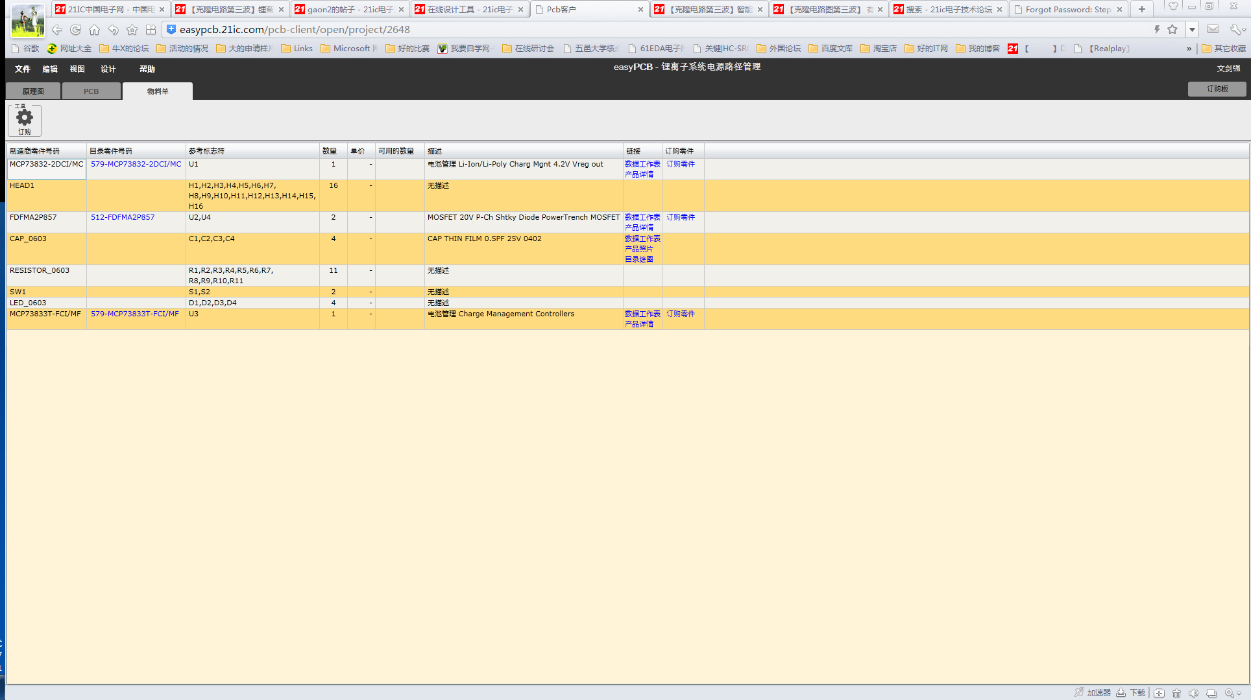The height and width of the screenshot is (700, 1251).
Task: Open the 其它收藏 bookmarks folder
Action: tap(1224, 49)
